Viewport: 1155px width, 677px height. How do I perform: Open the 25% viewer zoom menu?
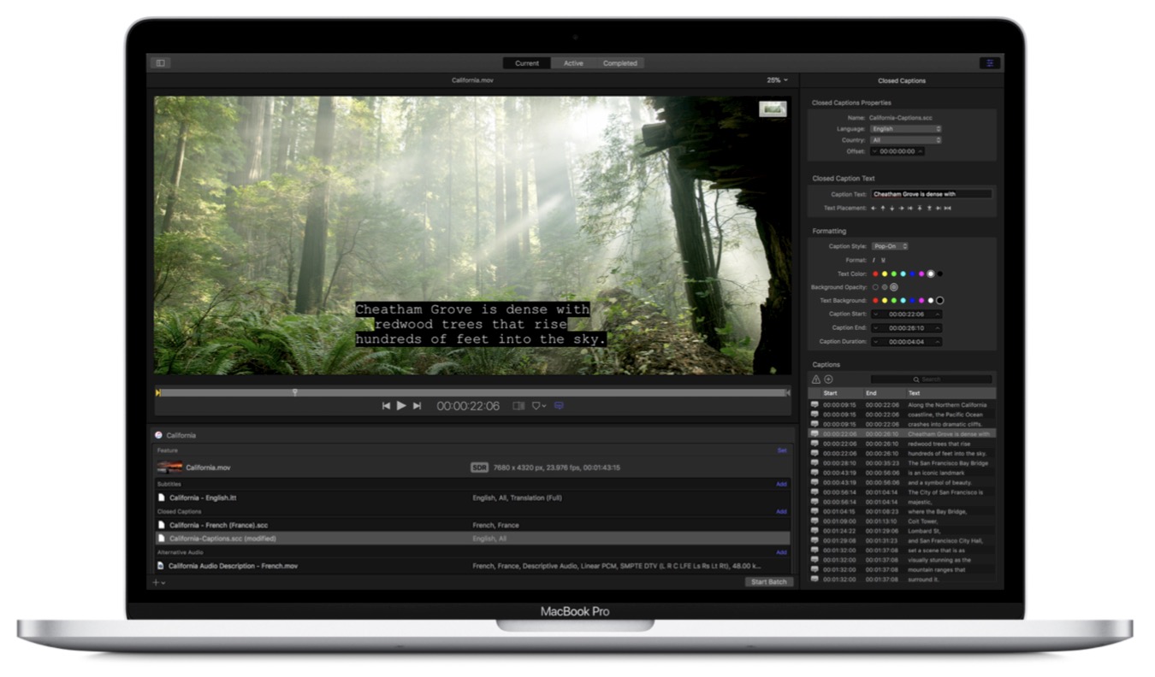777,80
